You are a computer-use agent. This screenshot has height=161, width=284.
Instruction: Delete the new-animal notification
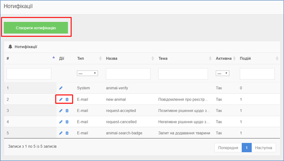tap(67, 99)
